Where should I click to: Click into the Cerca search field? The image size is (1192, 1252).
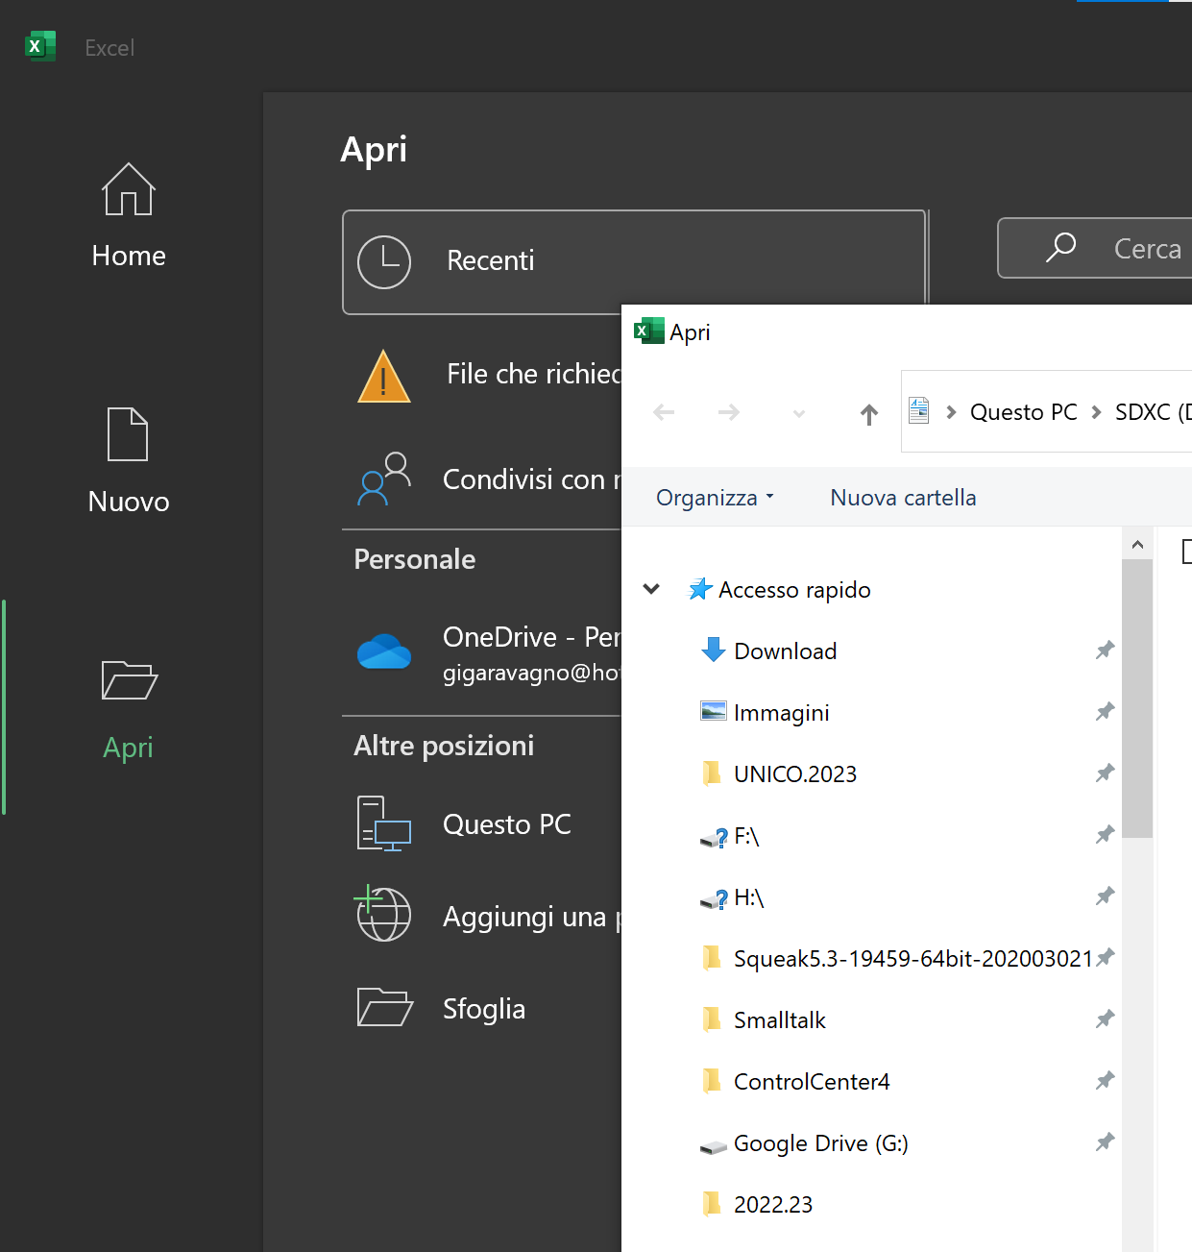[1095, 248]
